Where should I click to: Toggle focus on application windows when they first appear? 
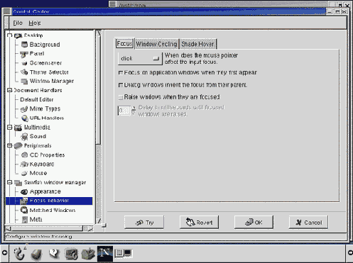click(121, 73)
